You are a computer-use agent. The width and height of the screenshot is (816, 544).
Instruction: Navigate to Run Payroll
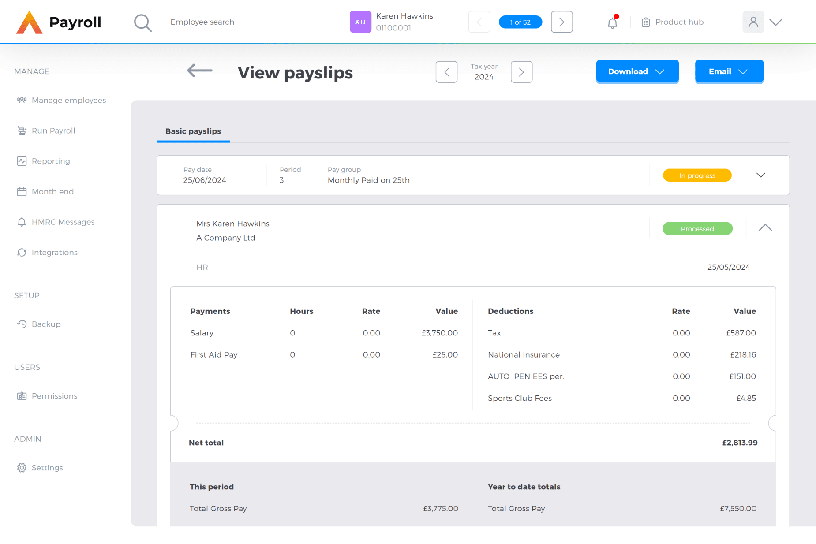click(x=53, y=131)
